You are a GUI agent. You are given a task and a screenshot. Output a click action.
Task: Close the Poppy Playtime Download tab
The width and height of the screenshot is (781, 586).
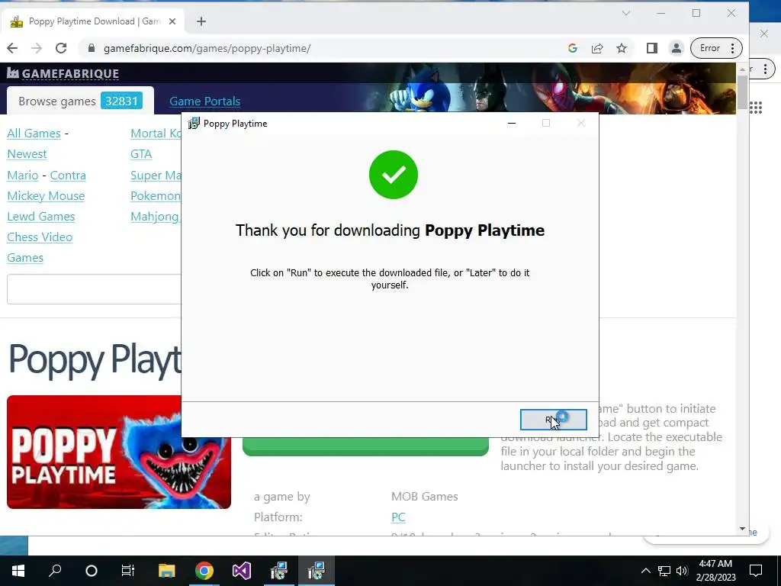(172, 21)
